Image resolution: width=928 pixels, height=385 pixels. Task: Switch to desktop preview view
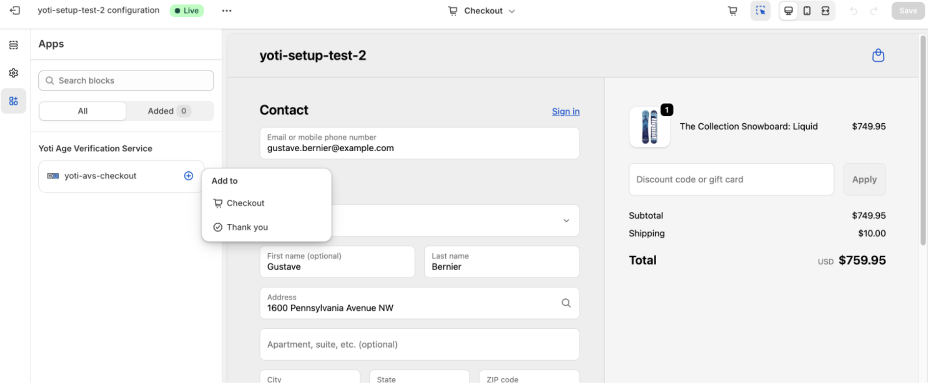pos(788,11)
